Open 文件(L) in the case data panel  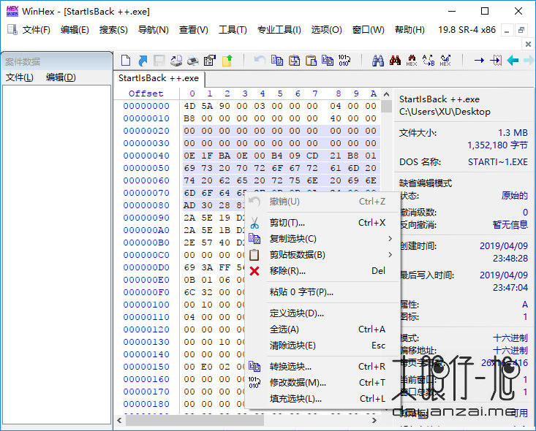tap(20, 77)
